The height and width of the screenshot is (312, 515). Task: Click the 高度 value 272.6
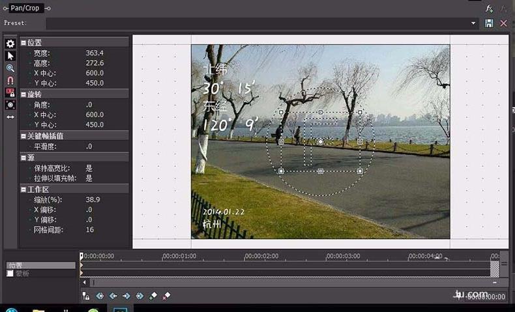tap(95, 63)
